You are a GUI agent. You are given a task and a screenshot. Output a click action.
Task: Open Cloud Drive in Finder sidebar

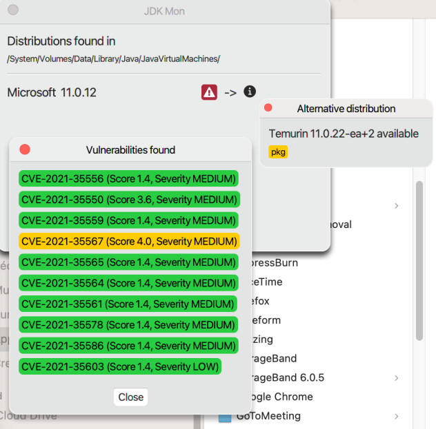point(28,415)
